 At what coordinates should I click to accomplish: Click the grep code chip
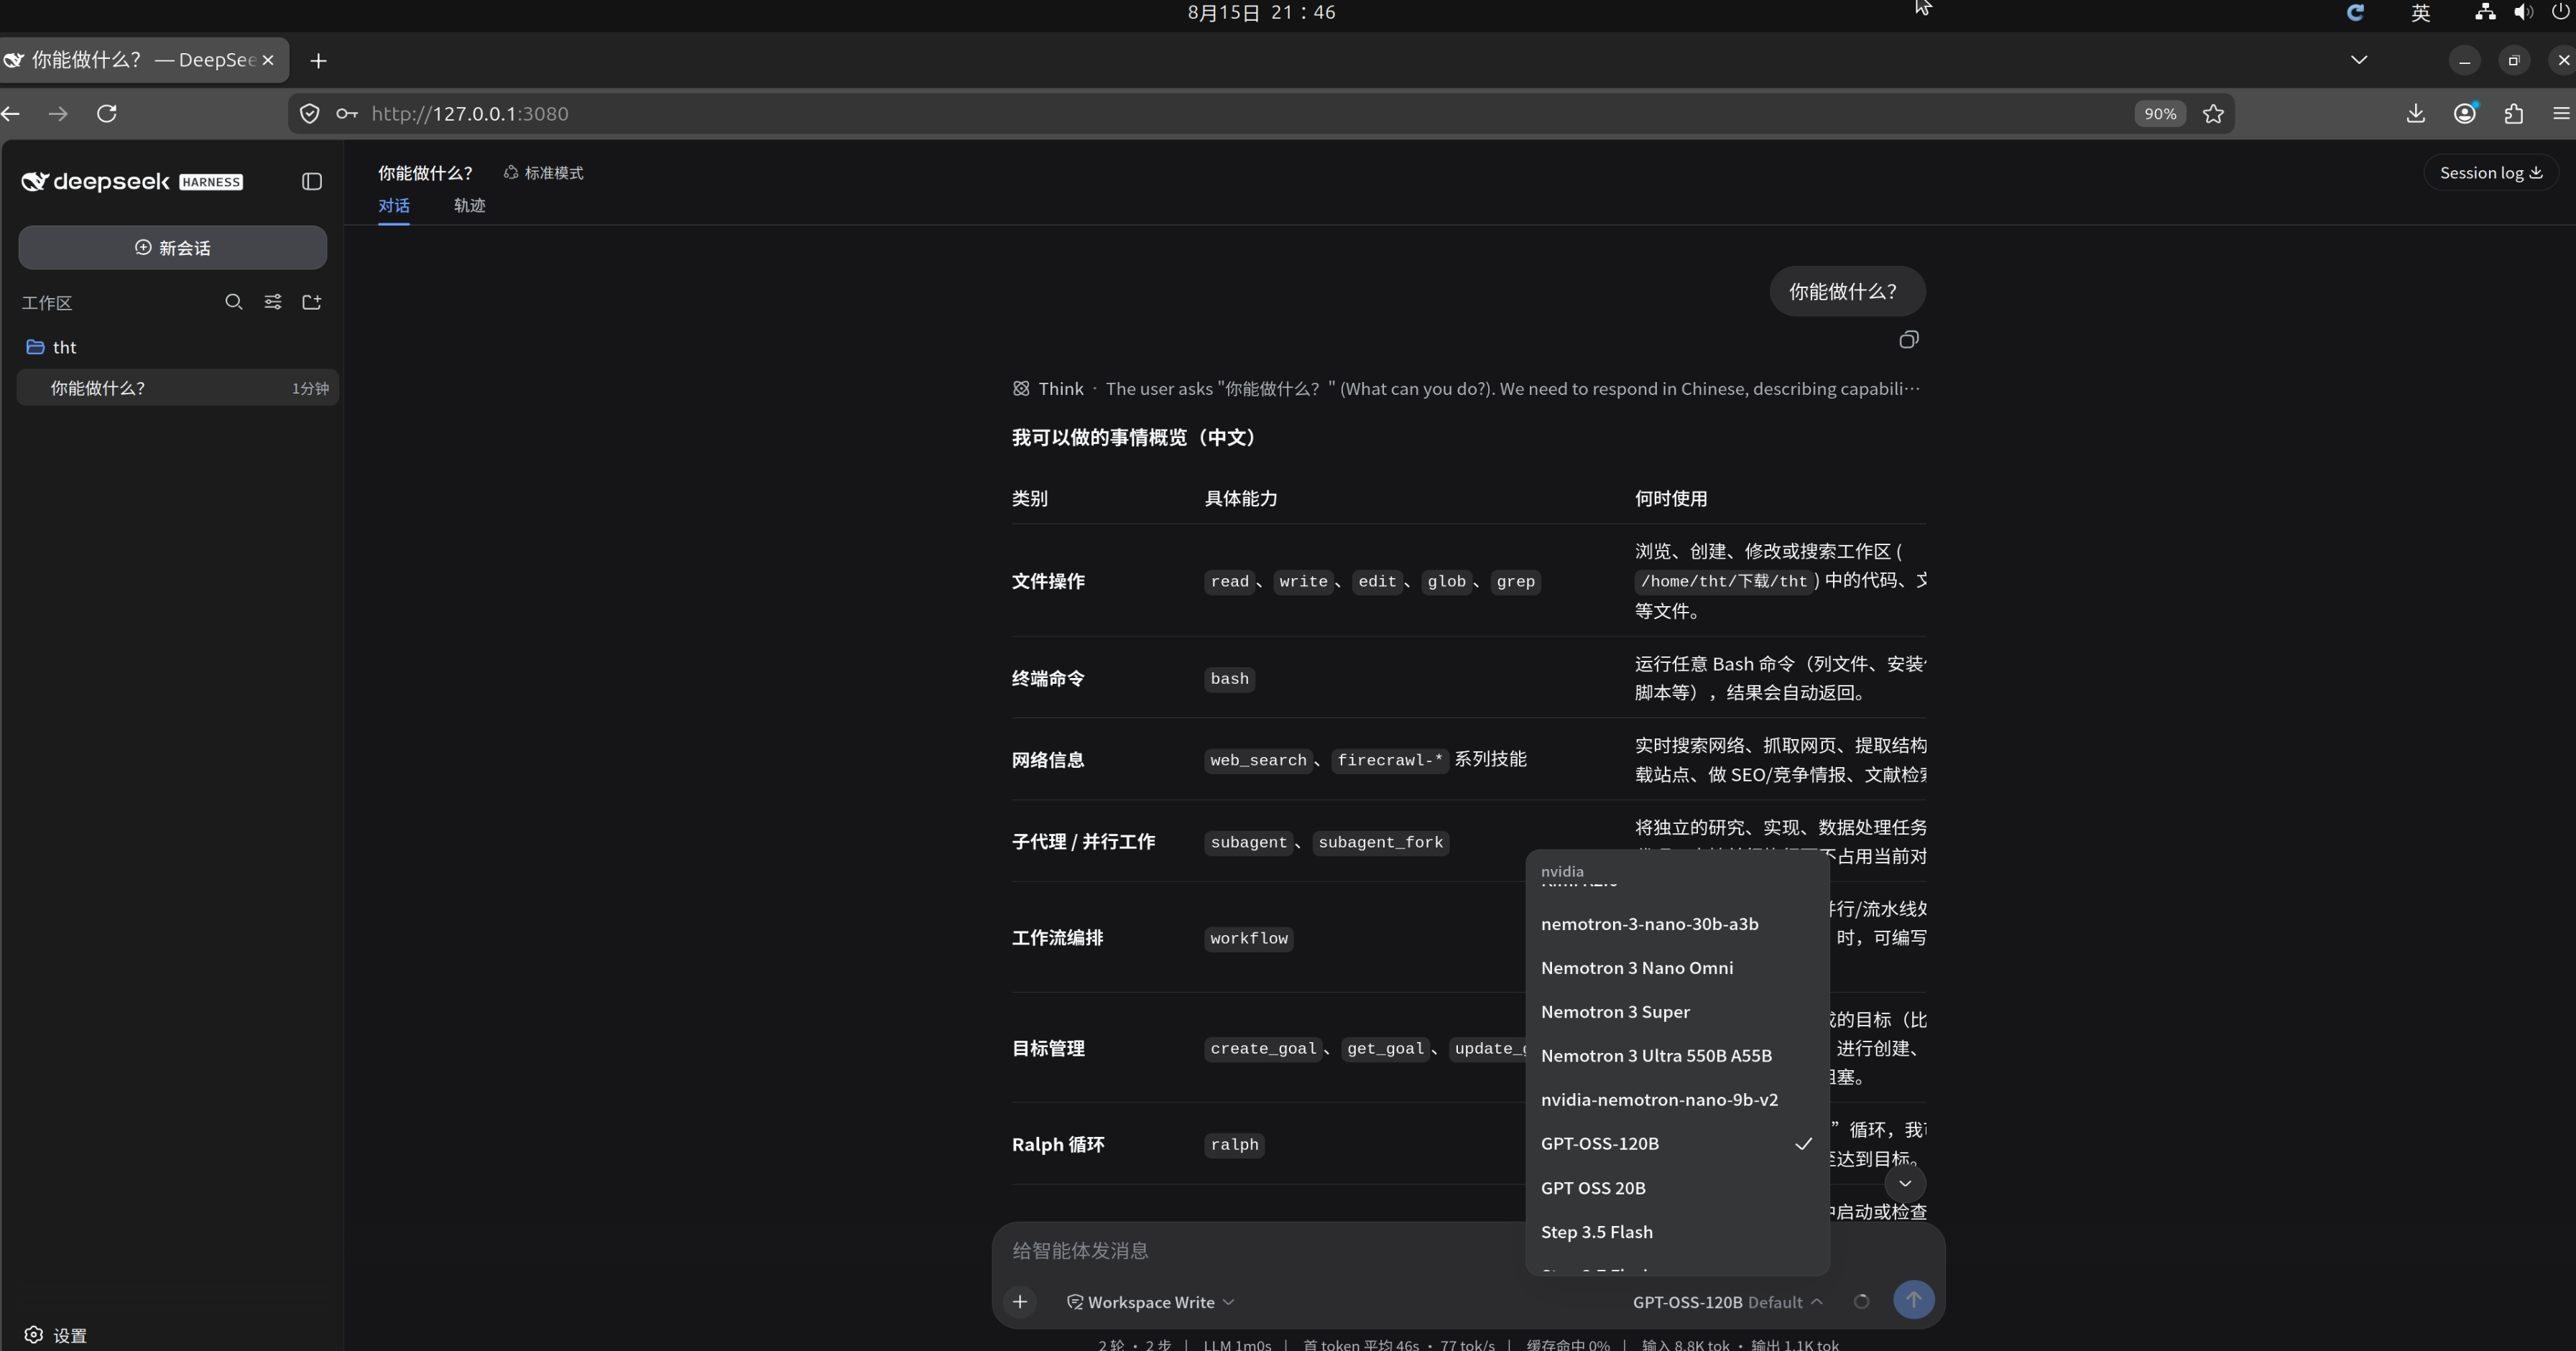1515,582
